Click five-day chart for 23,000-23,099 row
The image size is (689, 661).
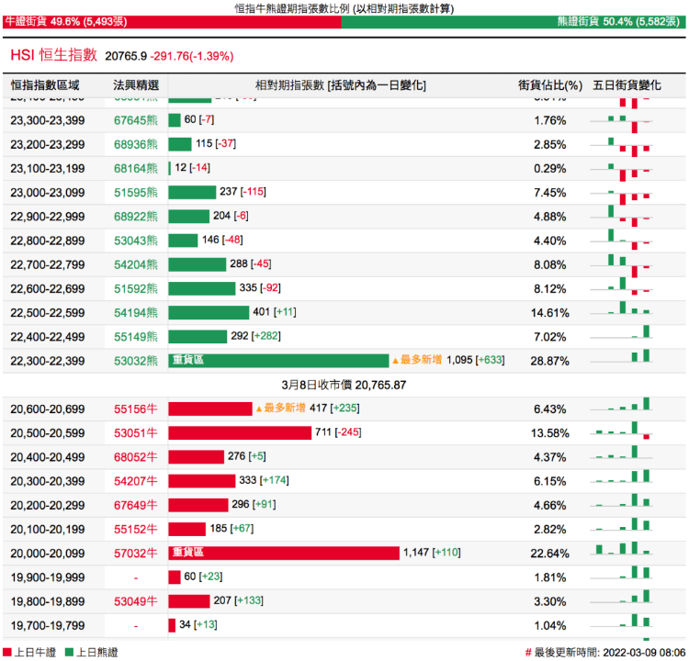pos(621,196)
